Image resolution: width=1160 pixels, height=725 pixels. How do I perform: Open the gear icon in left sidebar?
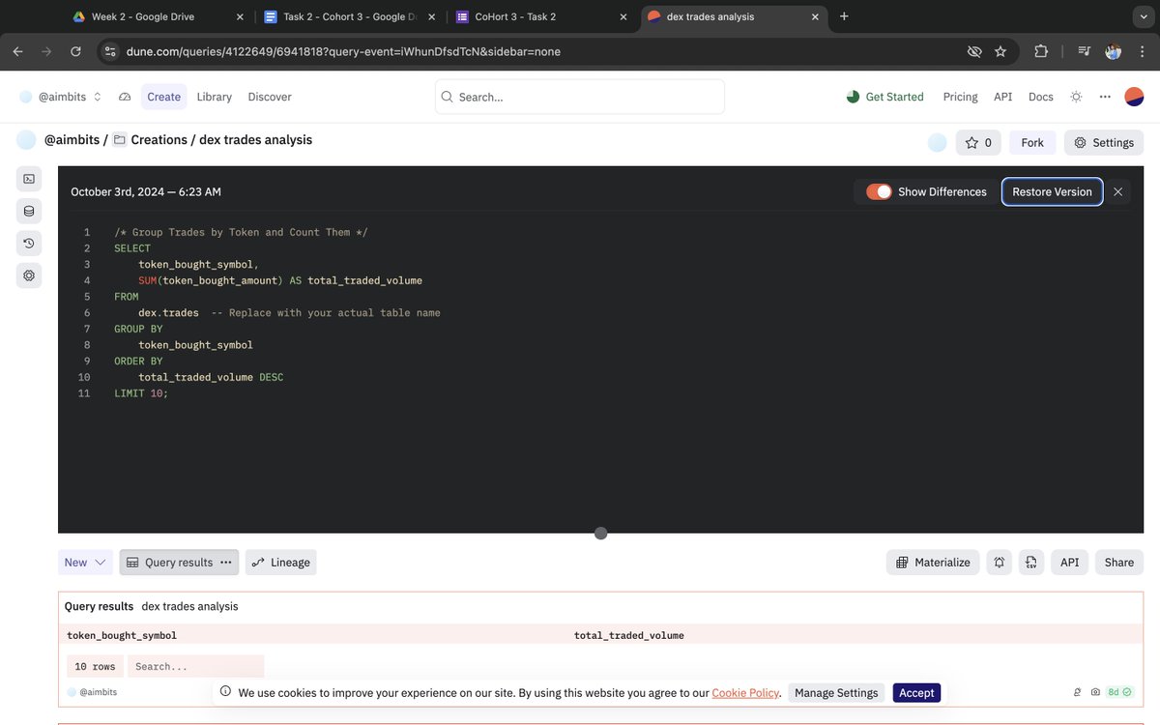coord(29,275)
